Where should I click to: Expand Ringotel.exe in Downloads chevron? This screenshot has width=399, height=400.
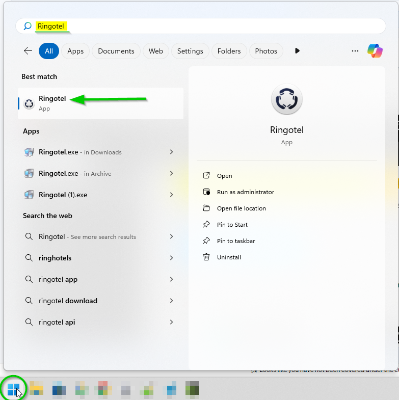tap(171, 152)
